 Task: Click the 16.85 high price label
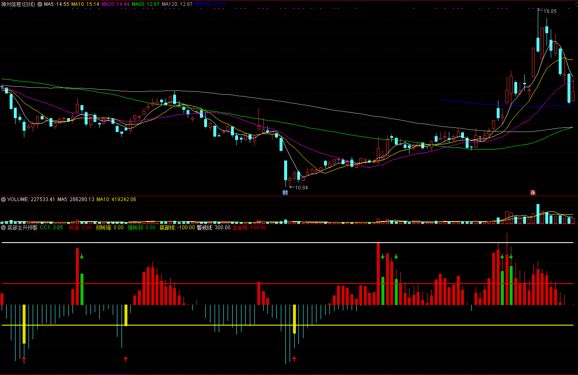coord(550,11)
